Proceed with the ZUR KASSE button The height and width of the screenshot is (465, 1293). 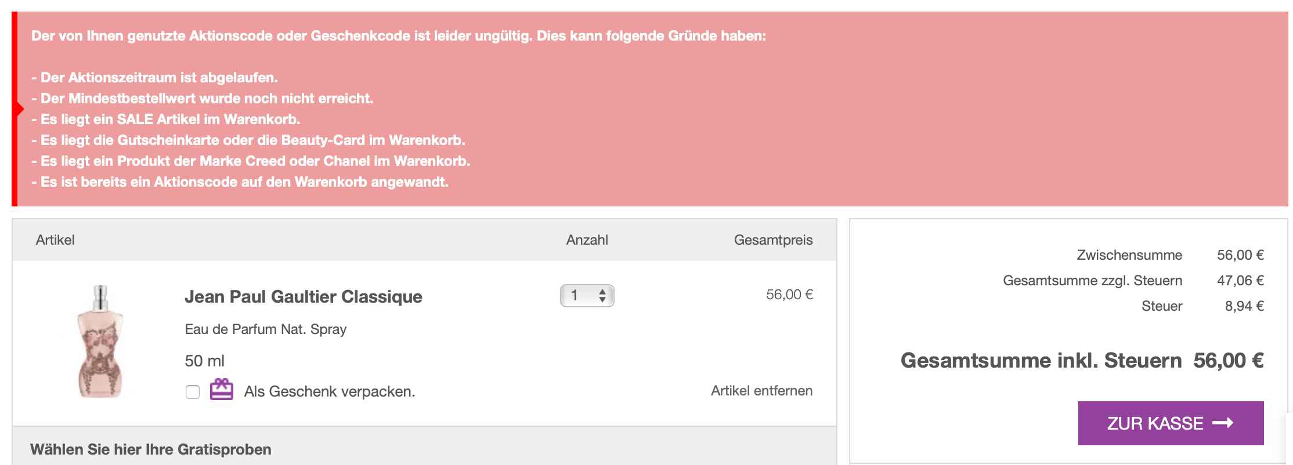[x=1170, y=423]
